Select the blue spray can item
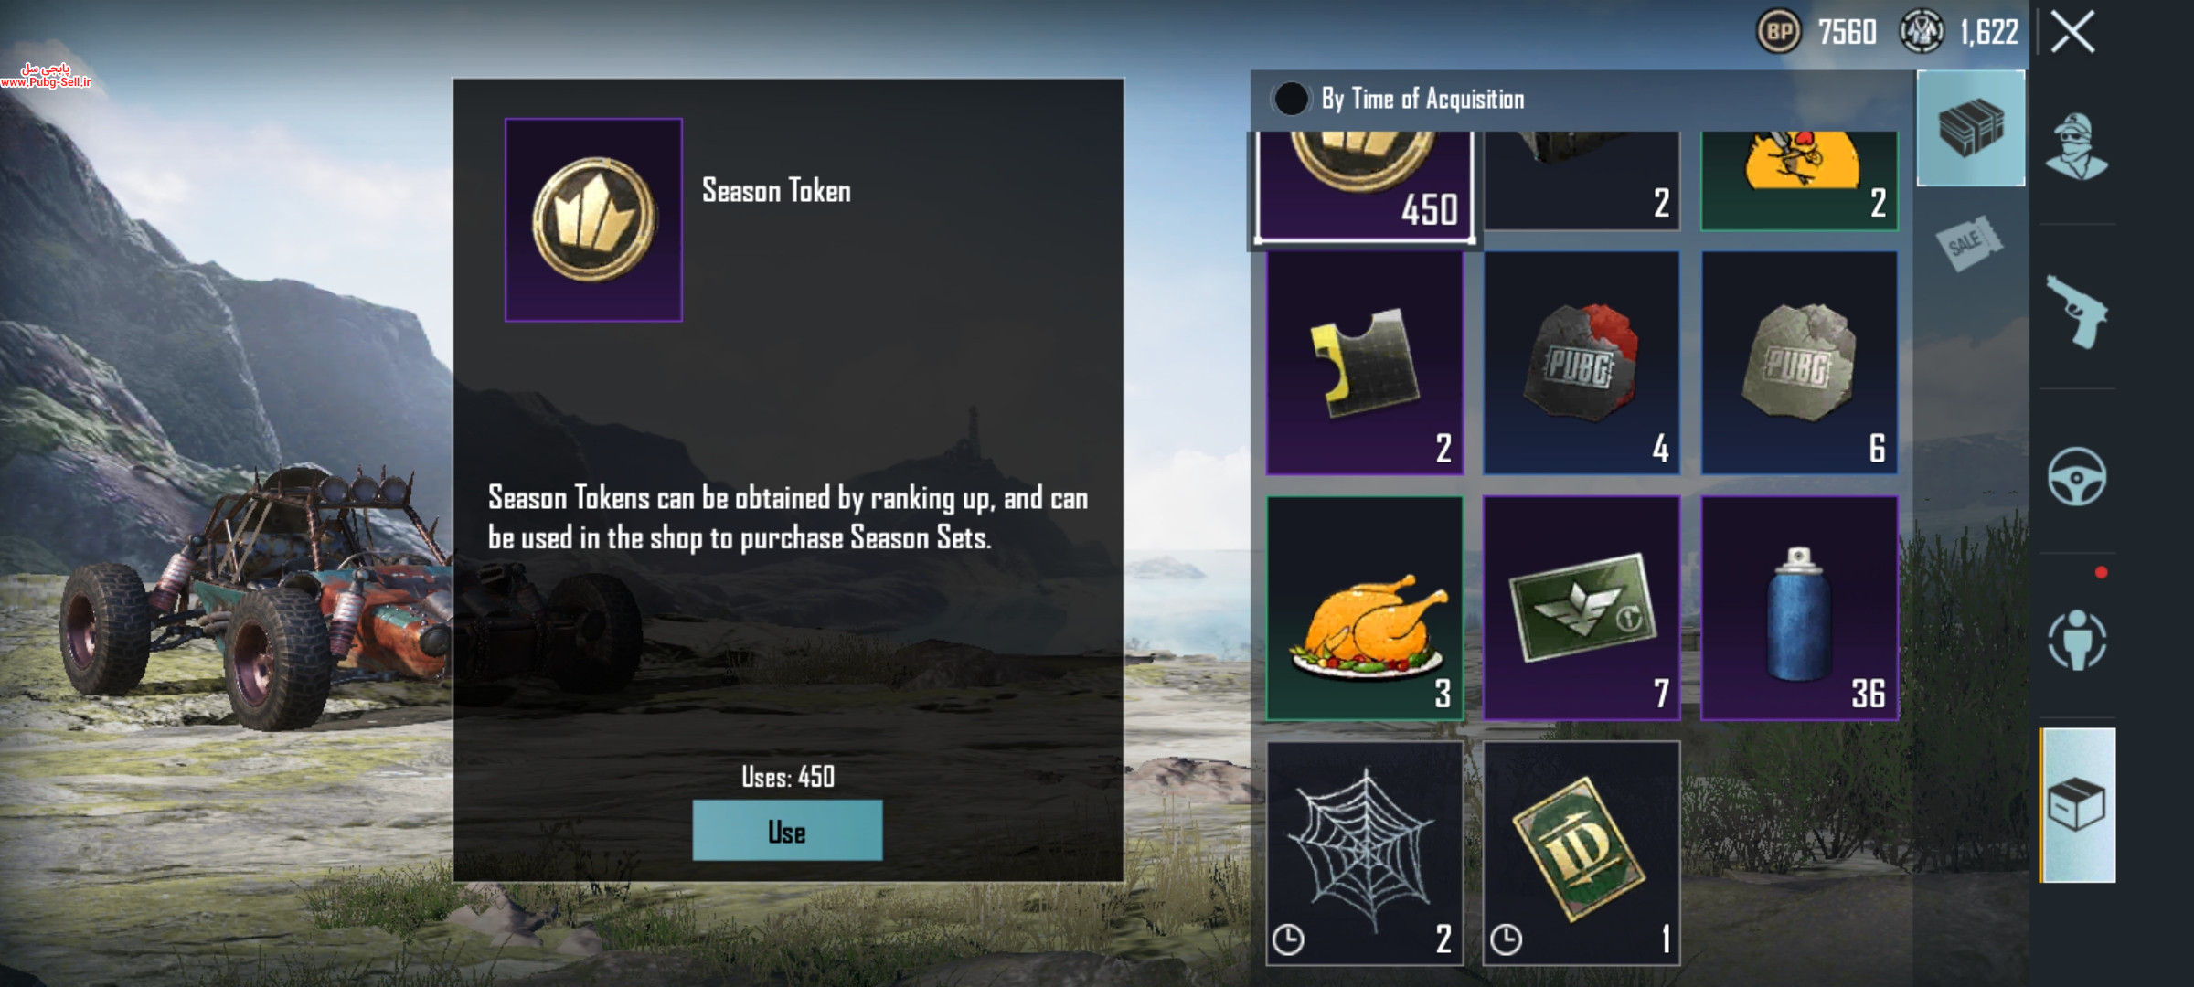 pos(1799,609)
